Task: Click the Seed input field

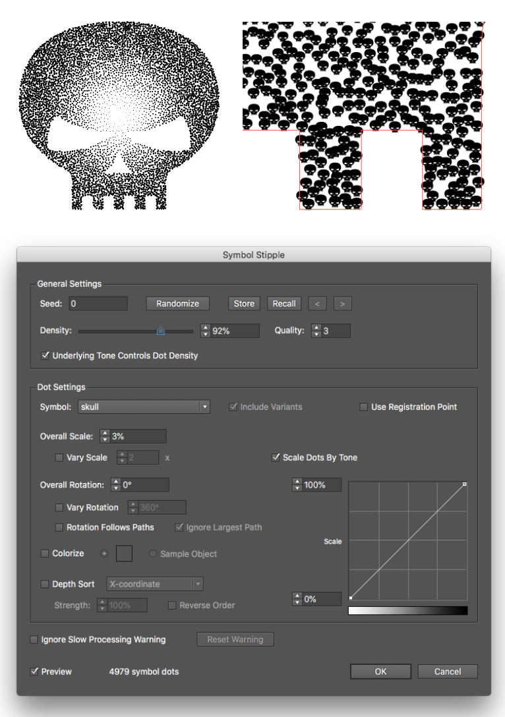Action: [98, 304]
